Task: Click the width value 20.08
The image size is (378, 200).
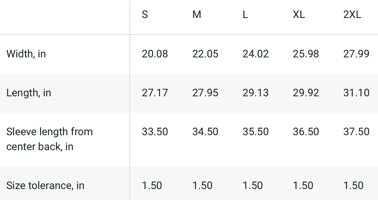Action: point(155,54)
